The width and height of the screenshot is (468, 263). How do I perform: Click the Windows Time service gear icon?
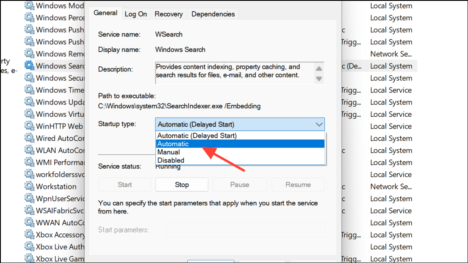click(29, 90)
